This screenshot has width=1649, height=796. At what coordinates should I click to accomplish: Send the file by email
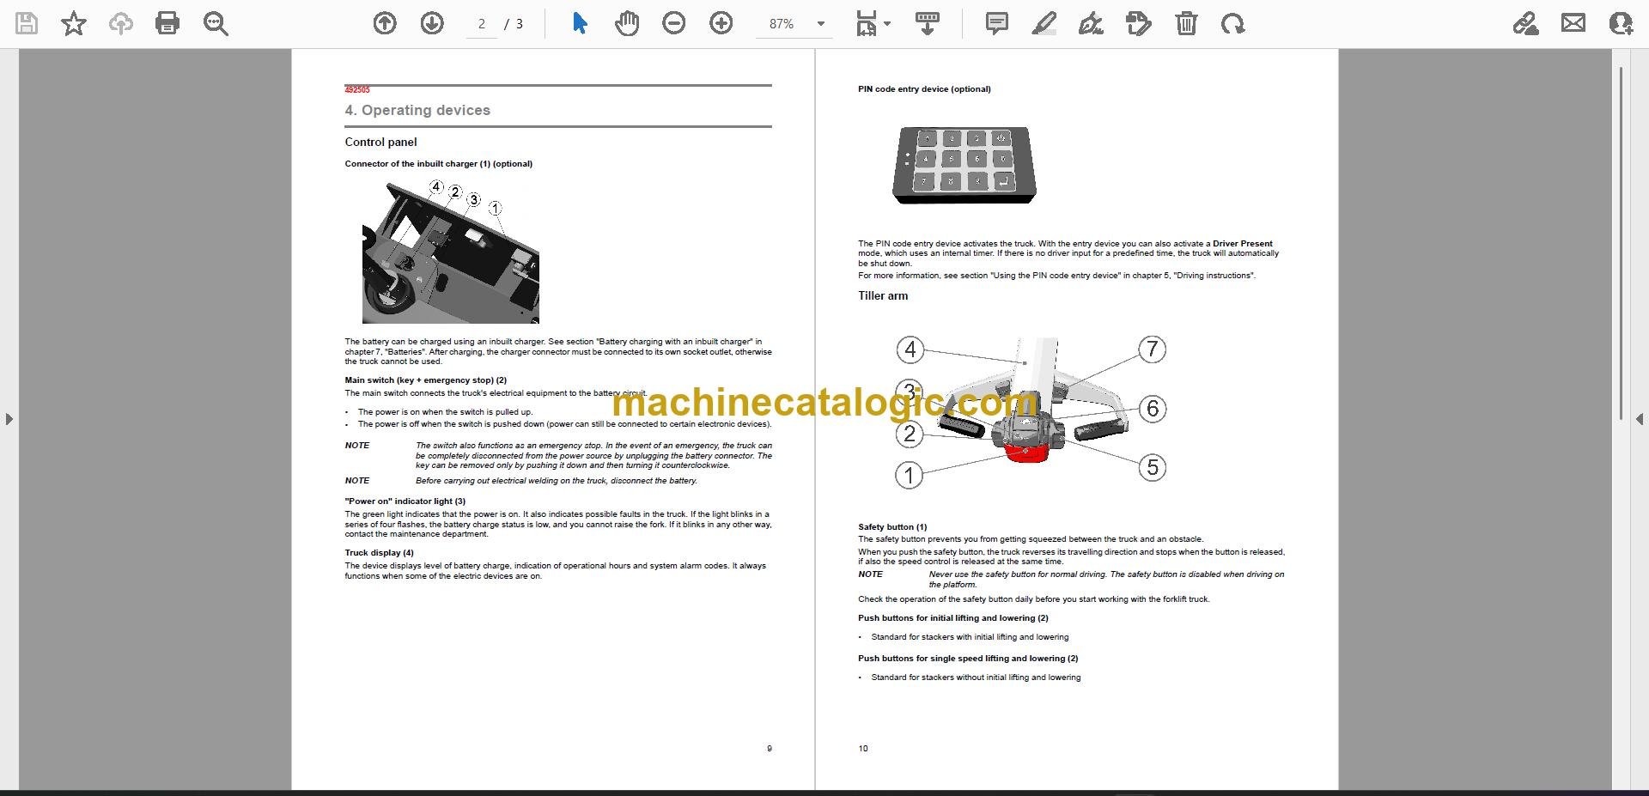1573,23
